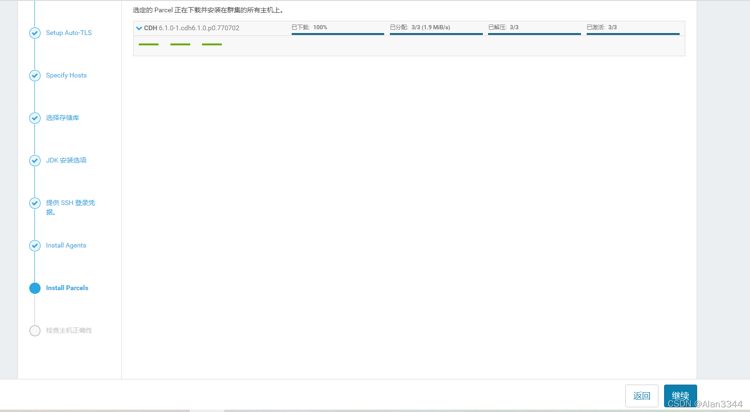The width and height of the screenshot is (750, 412).
Task: Click the 已解压: 3/3 label
Action: [504, 27]
